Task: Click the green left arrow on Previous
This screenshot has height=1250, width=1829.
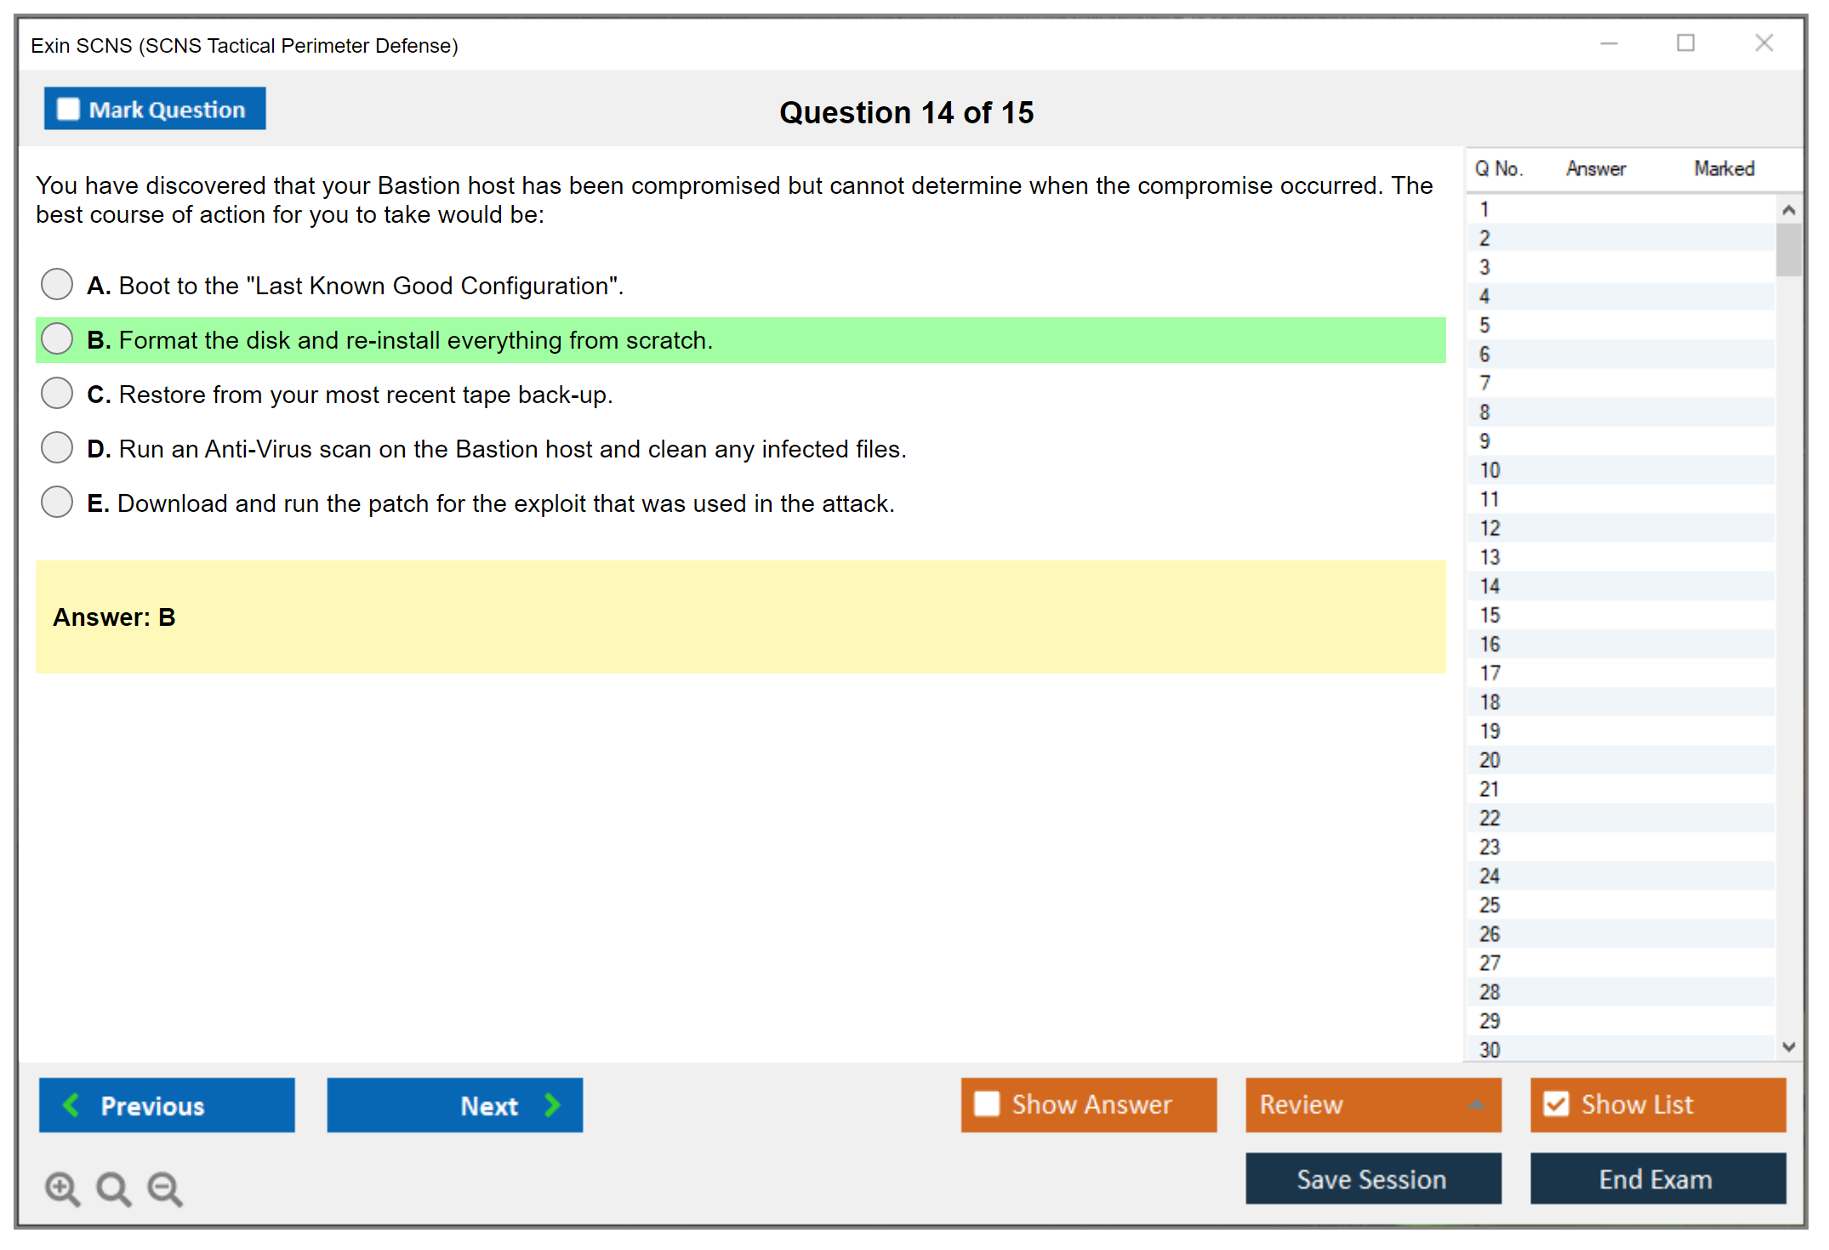Action: 71,1105
